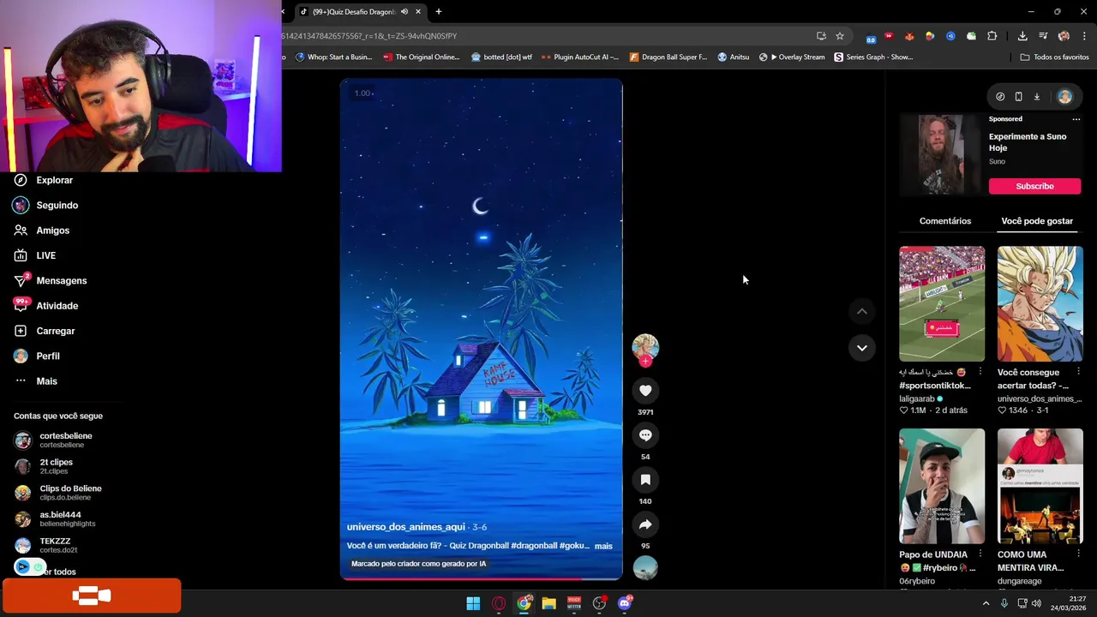Screen dimensions: 1097x617
Task: Open universo_dos_animes_aqui profile from the caption
Action: click(405, 527)
